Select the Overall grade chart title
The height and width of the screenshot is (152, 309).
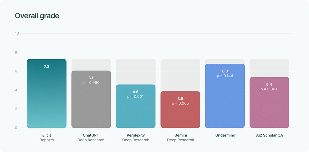pos(37,16)
